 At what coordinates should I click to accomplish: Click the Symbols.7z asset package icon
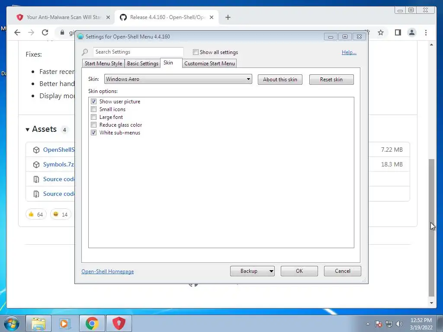pyautogui.click(x=36, y=165)
